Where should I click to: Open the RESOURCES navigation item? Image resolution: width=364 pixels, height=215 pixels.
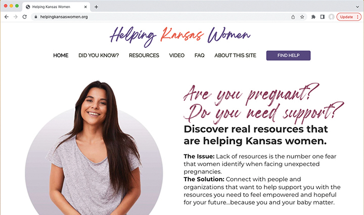point(144,56)
